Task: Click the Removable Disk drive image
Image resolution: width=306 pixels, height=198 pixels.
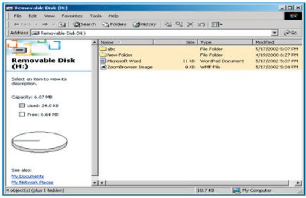Action: (x=19, y=50)
